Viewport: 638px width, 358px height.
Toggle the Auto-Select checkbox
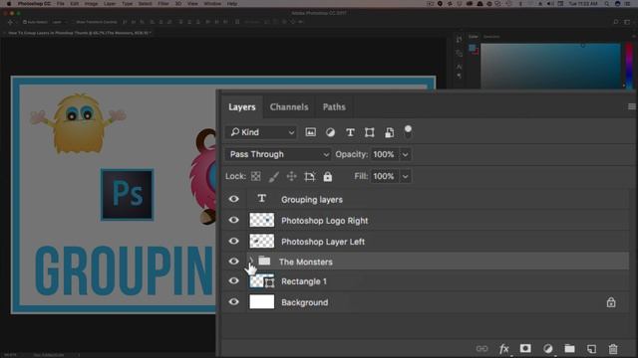click(25, 22)
